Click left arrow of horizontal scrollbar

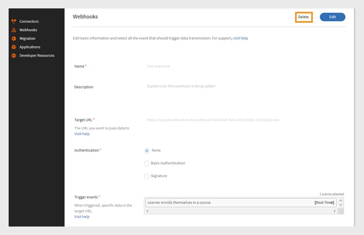click(x=147, y=211)
